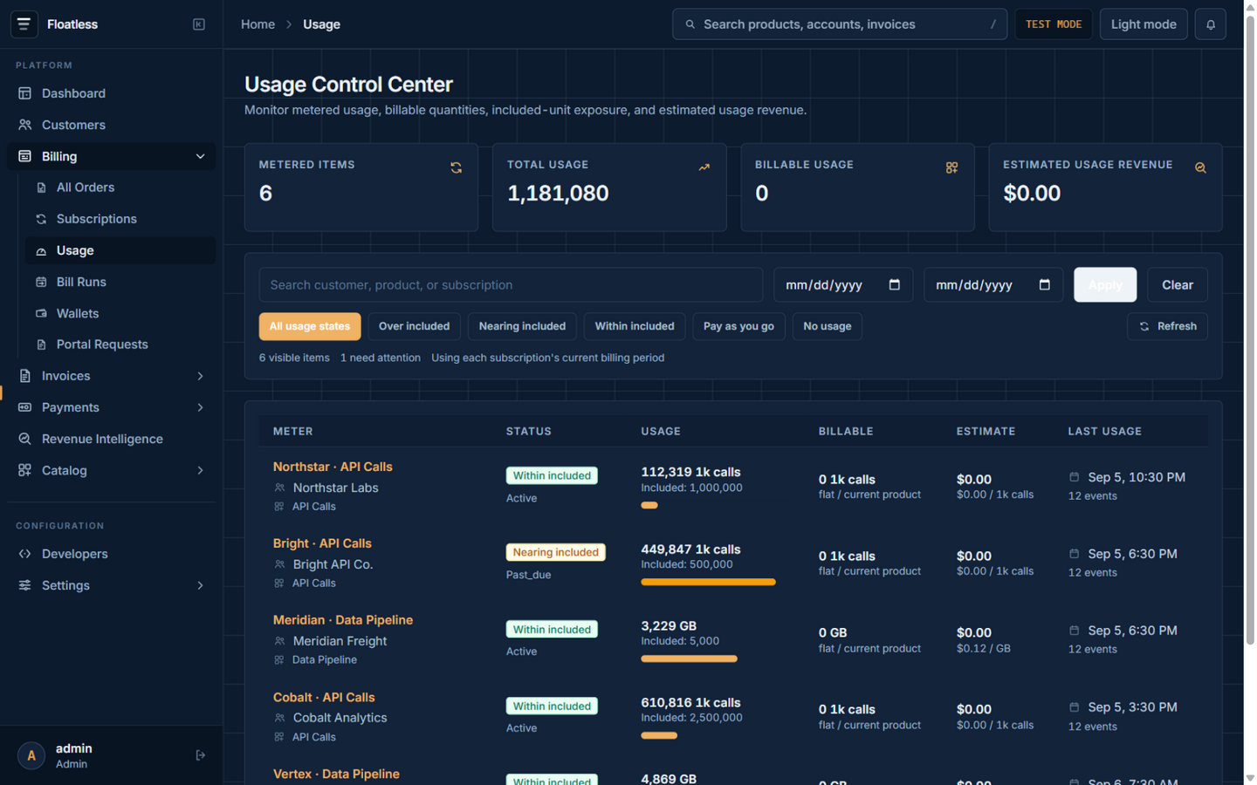1257x785 pixels.
Task: Click the Floatless logo icon
Action: pos(24,24)
